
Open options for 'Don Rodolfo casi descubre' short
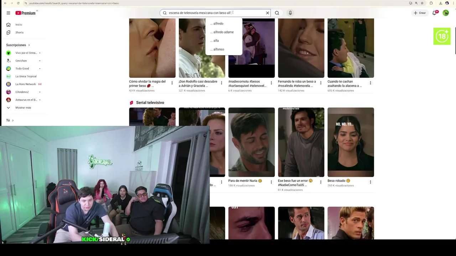coord(222,83)
